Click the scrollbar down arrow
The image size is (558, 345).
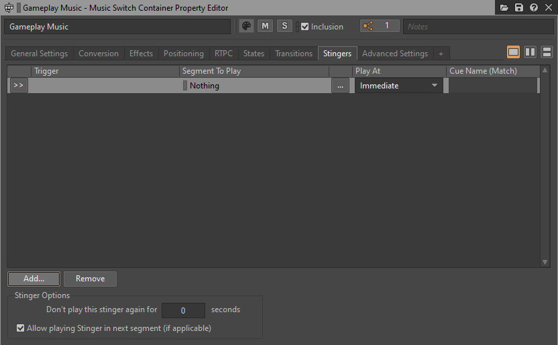[x=545, y=262]
